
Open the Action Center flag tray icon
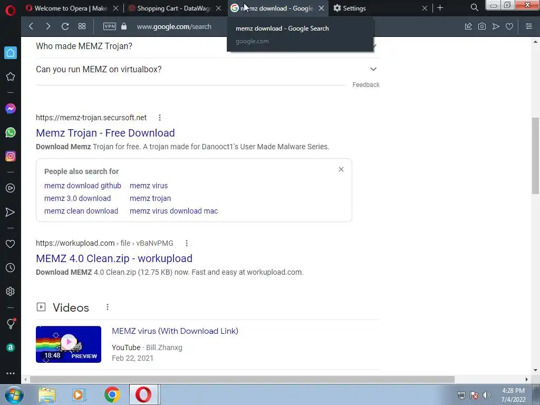(x=474, y=395)
